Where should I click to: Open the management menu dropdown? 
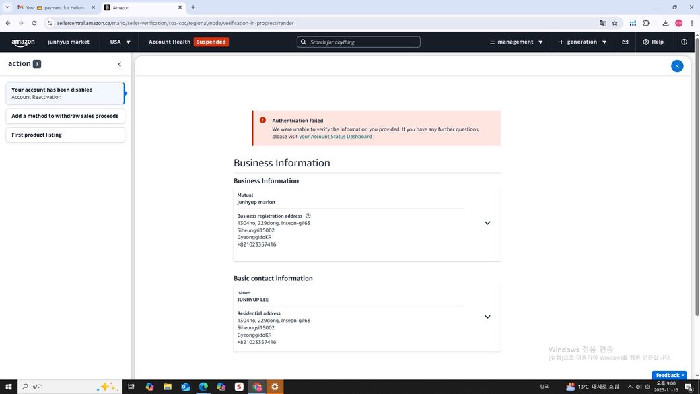pos(516,42)
